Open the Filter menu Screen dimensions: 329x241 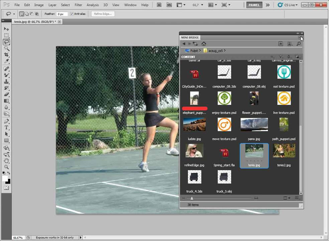click(x=78, y=5)
